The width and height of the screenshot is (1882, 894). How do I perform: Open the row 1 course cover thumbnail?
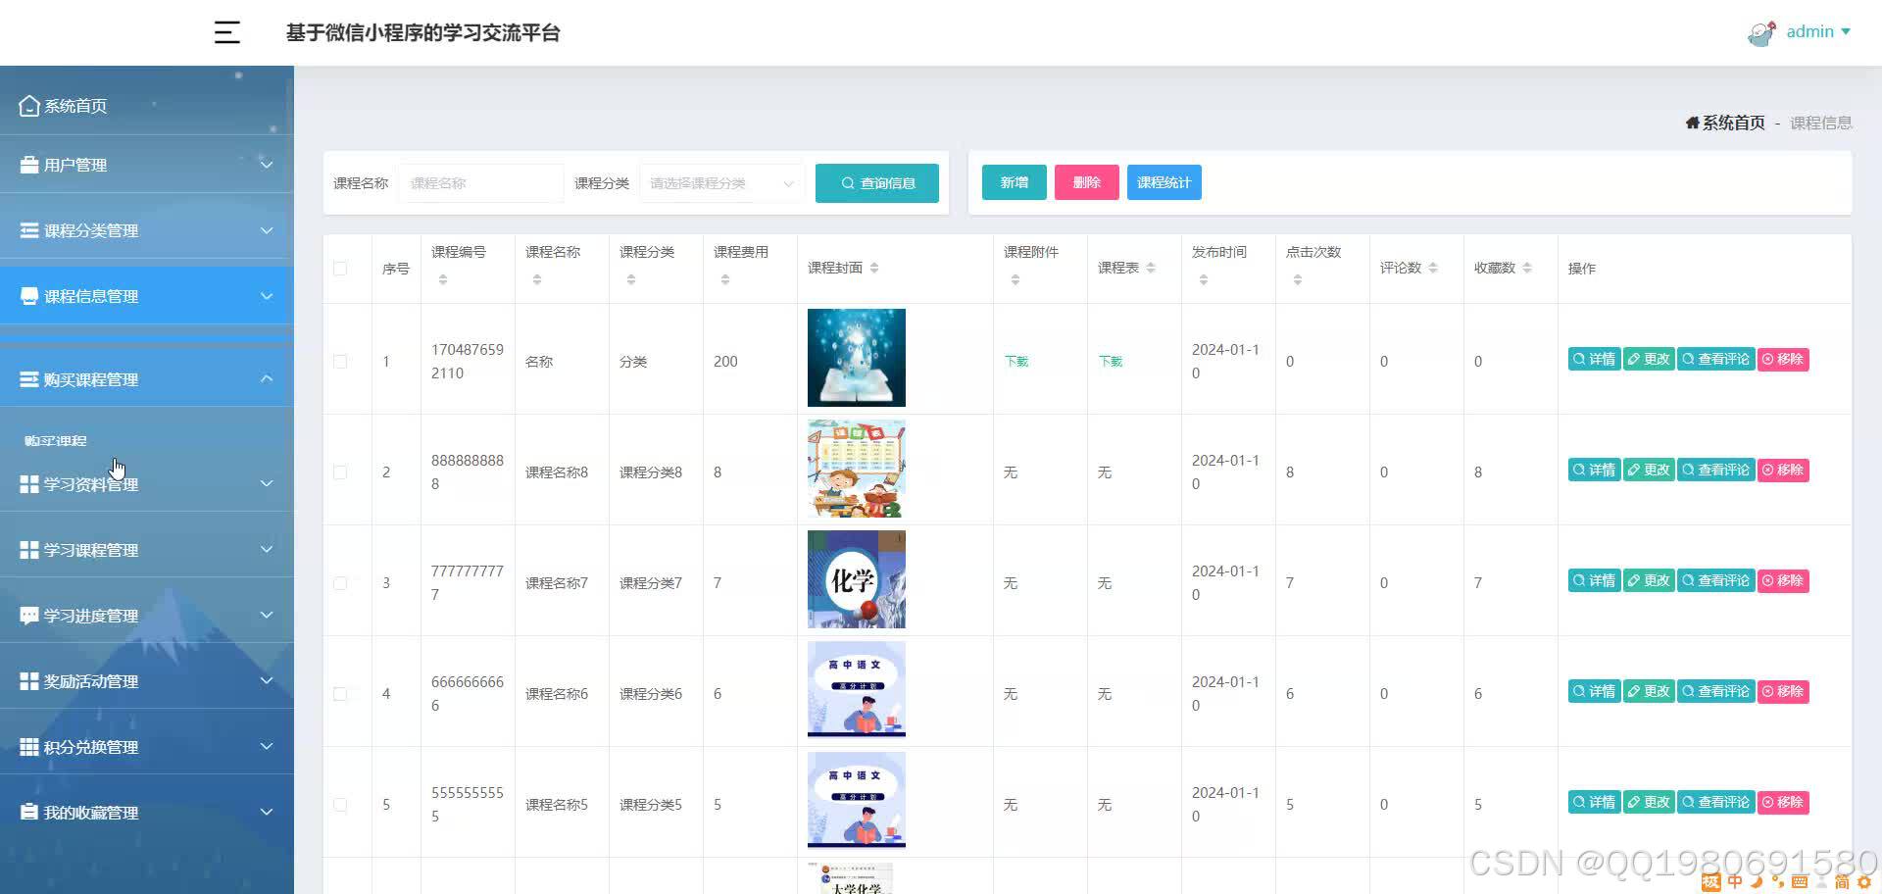(x=857, y=358)
